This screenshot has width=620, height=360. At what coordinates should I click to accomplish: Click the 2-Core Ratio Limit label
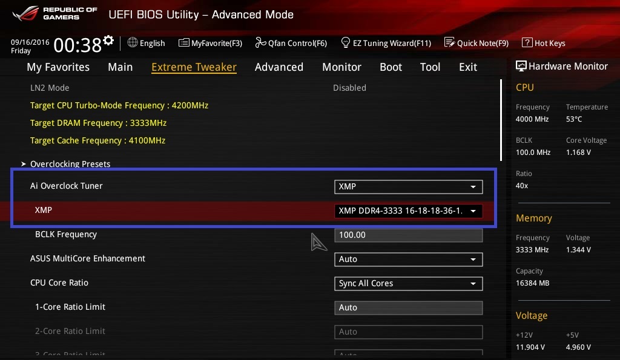(x=70, y=331)
